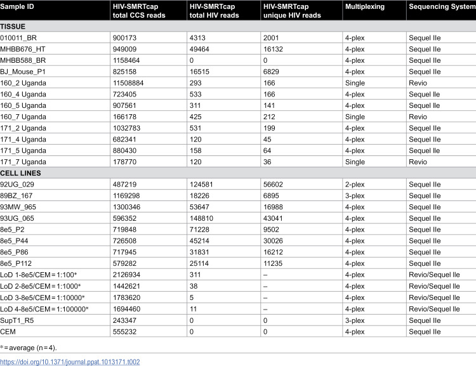476x366 pixels.
Task: Select the CELL LINES section row
Action: (238, 173)
